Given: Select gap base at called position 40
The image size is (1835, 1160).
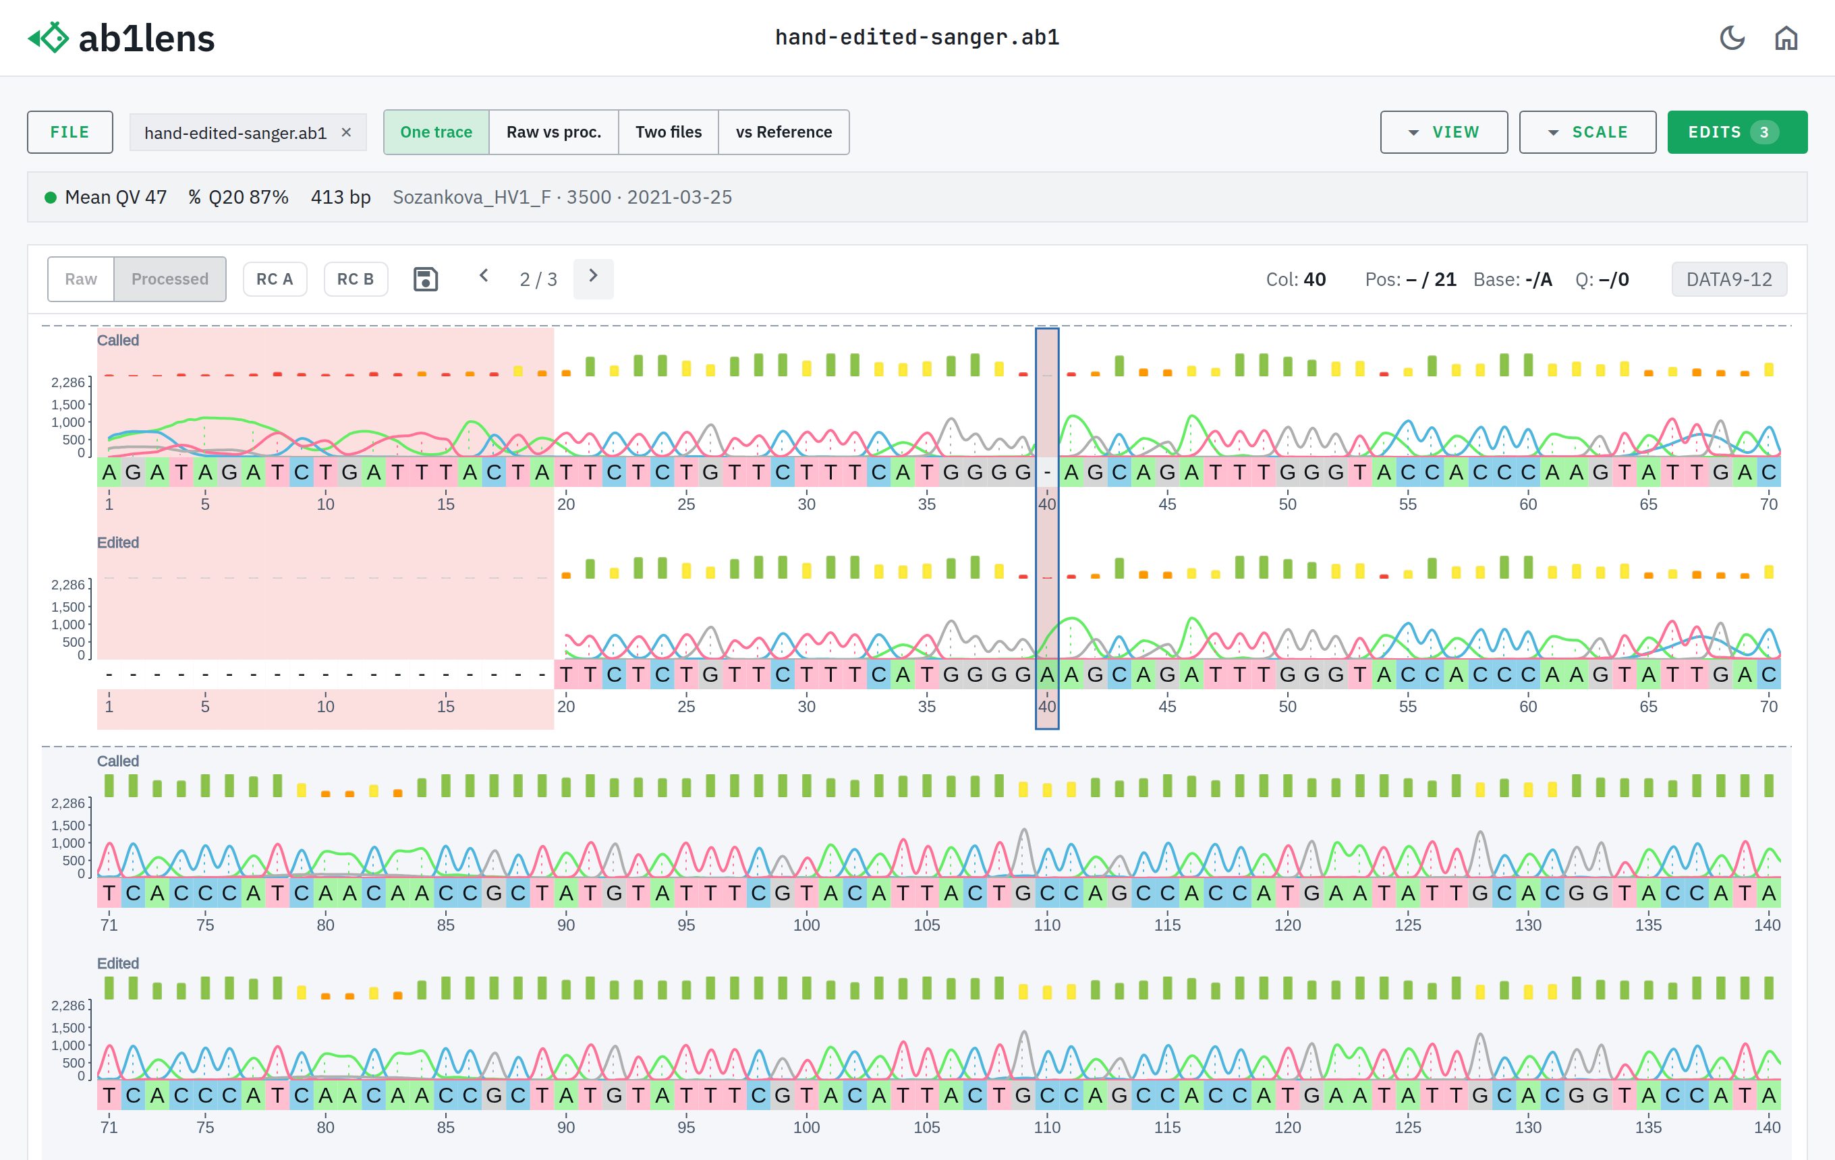Looking at the screenshot, I should click(x=1047, y=472).
